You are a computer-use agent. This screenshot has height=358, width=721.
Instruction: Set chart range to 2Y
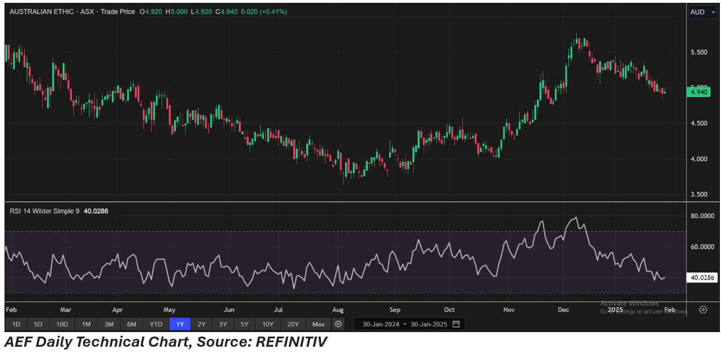(x=201, y=324)
